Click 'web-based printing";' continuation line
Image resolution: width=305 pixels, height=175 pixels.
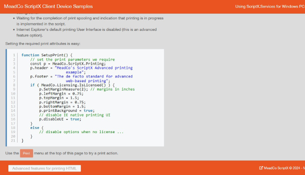click(88, 81)
